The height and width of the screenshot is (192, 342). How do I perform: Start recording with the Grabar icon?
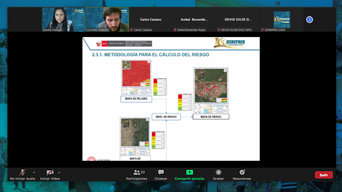218,172
